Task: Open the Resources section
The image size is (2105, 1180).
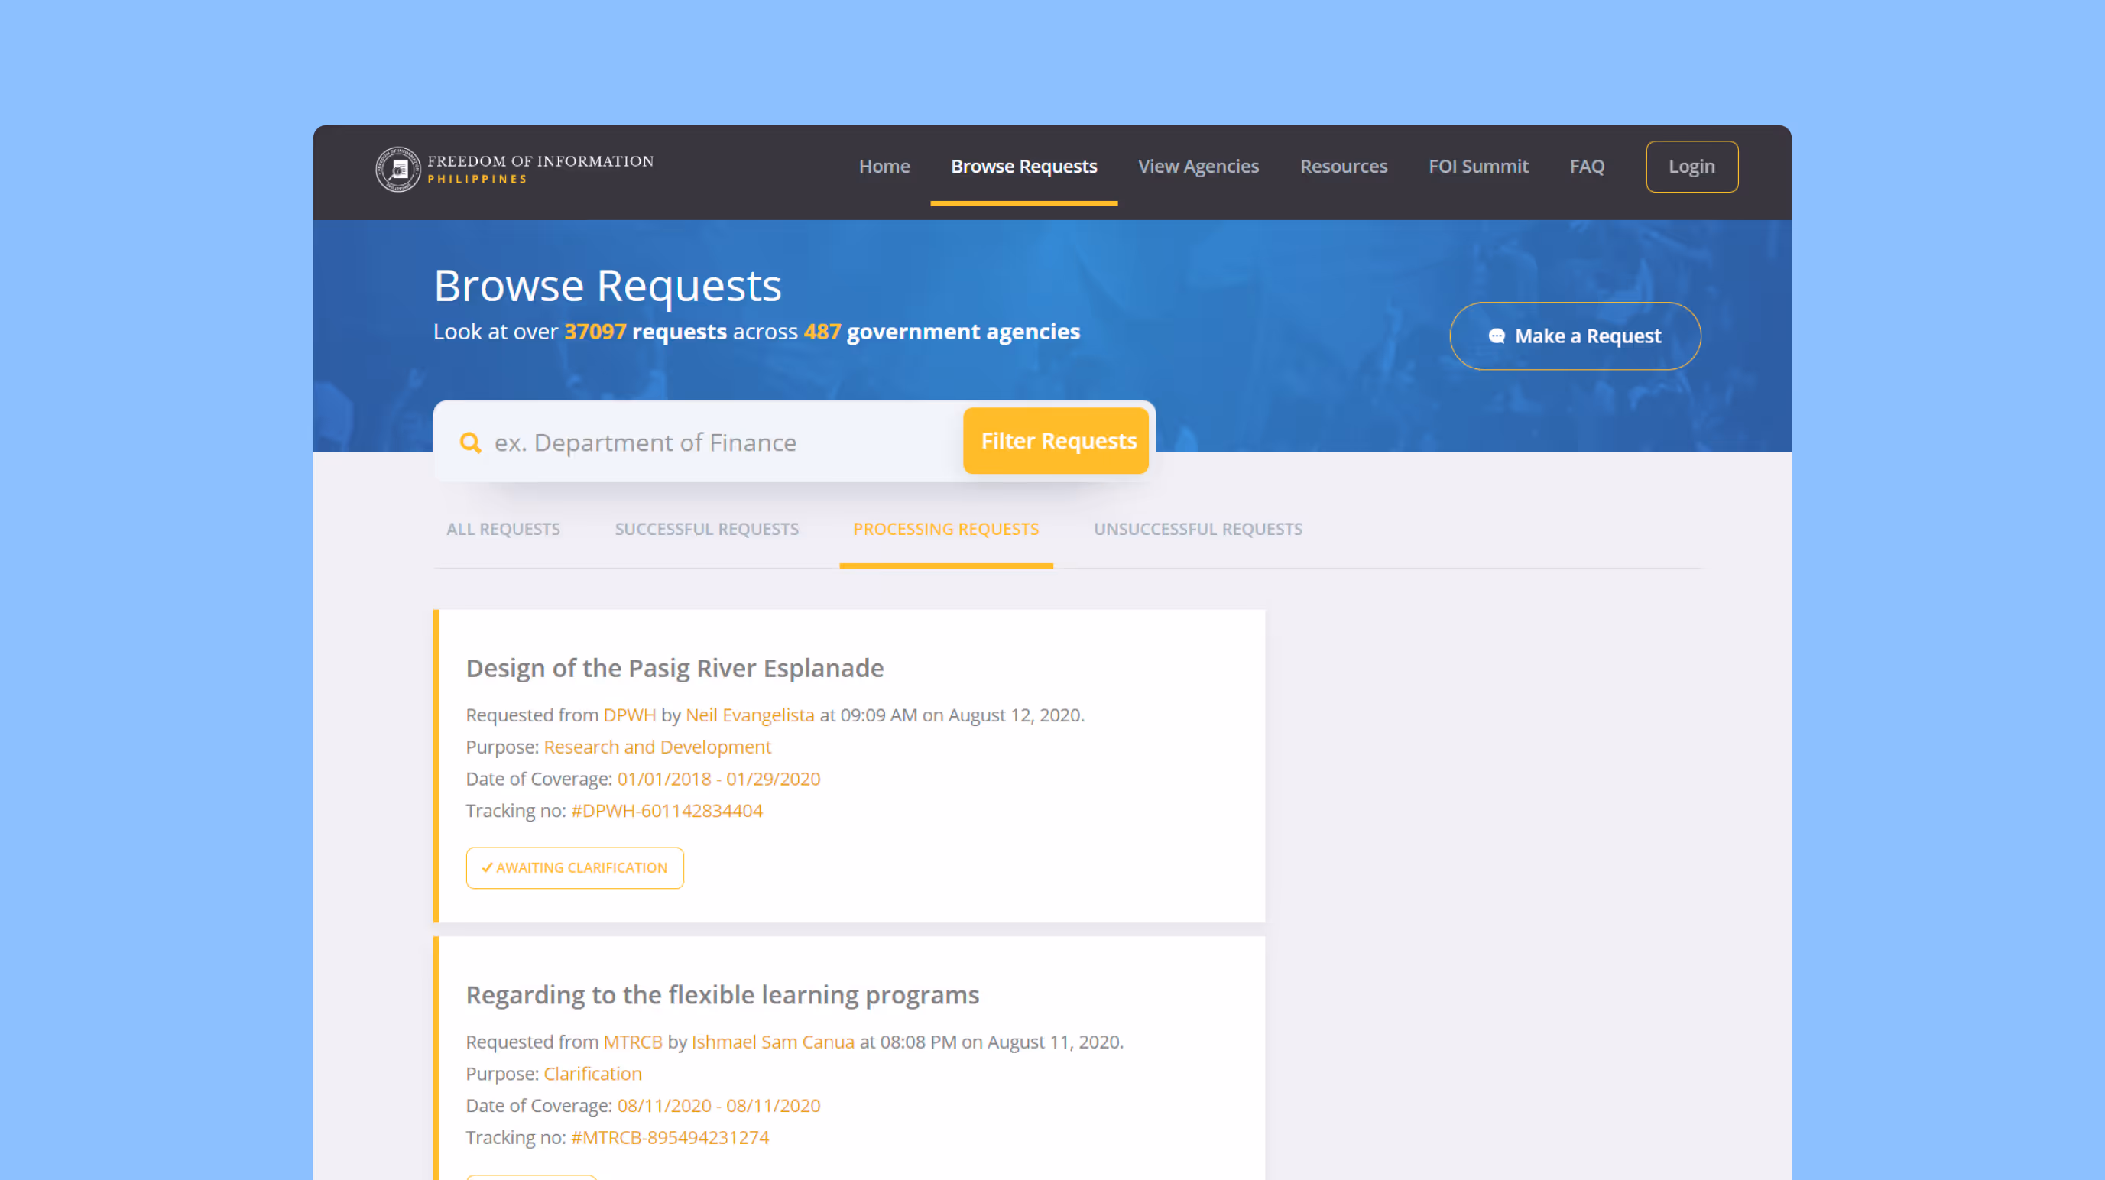Action: coord(1344,166)
